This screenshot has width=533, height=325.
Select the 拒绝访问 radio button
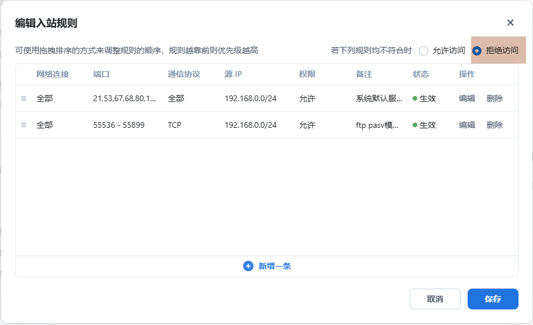[477, 51]
